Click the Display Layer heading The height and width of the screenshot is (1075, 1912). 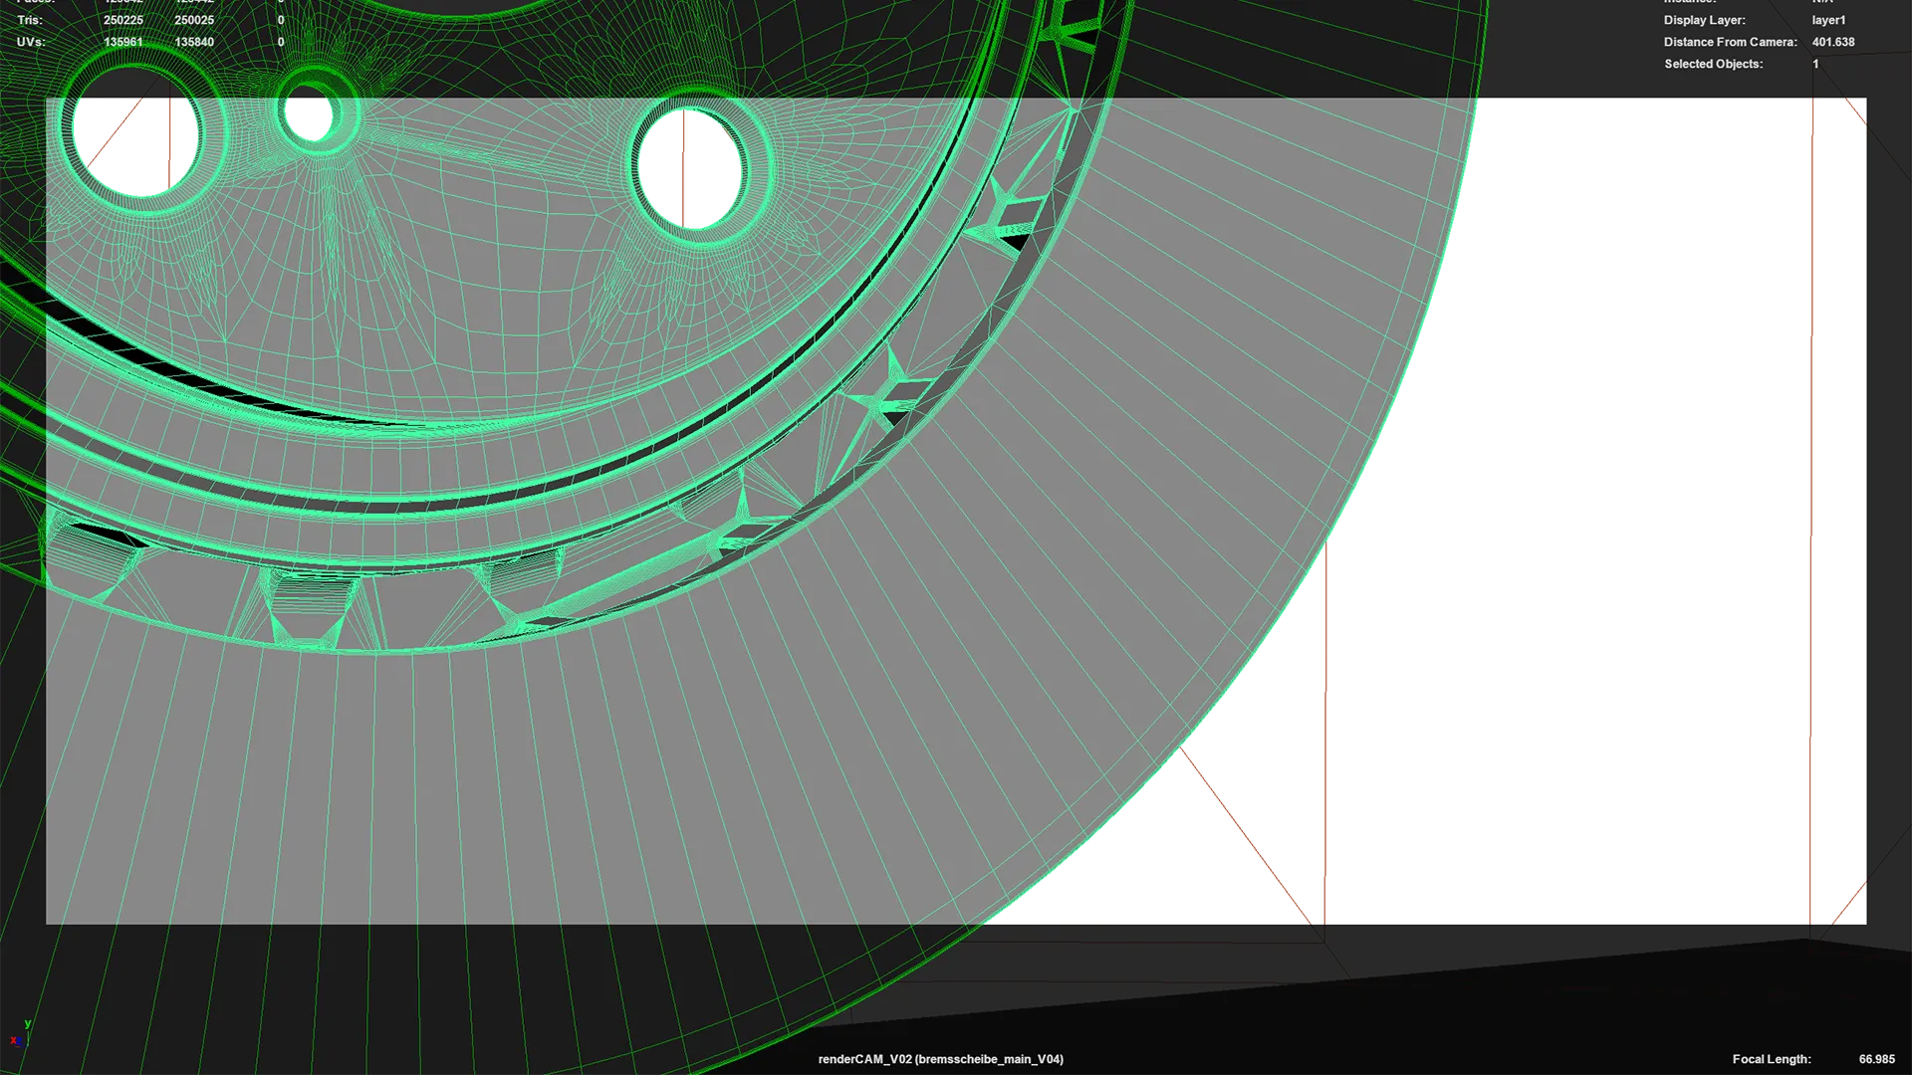tap(1704, 20)
